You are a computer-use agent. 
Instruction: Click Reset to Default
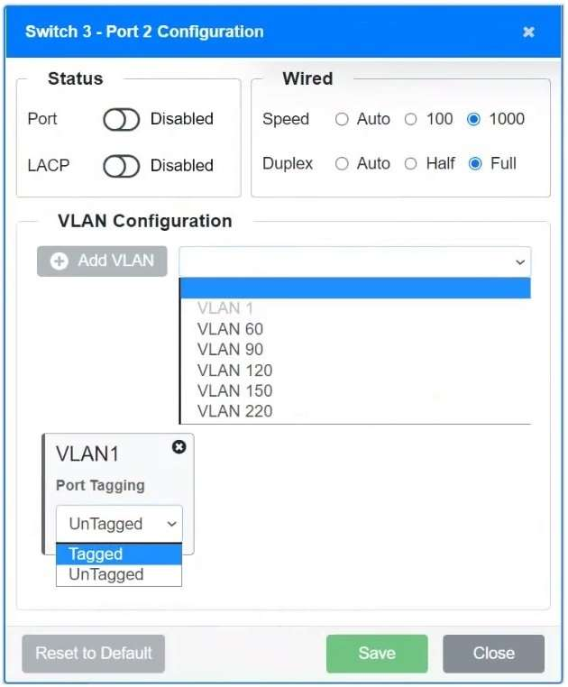click(93, 654)
